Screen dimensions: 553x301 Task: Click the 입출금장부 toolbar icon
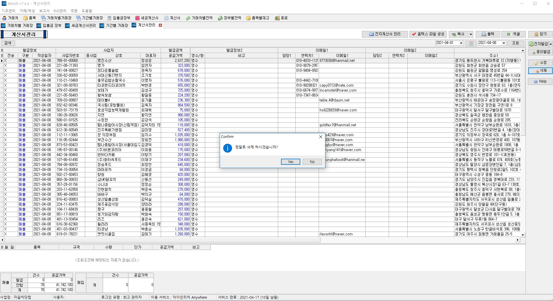119,18
